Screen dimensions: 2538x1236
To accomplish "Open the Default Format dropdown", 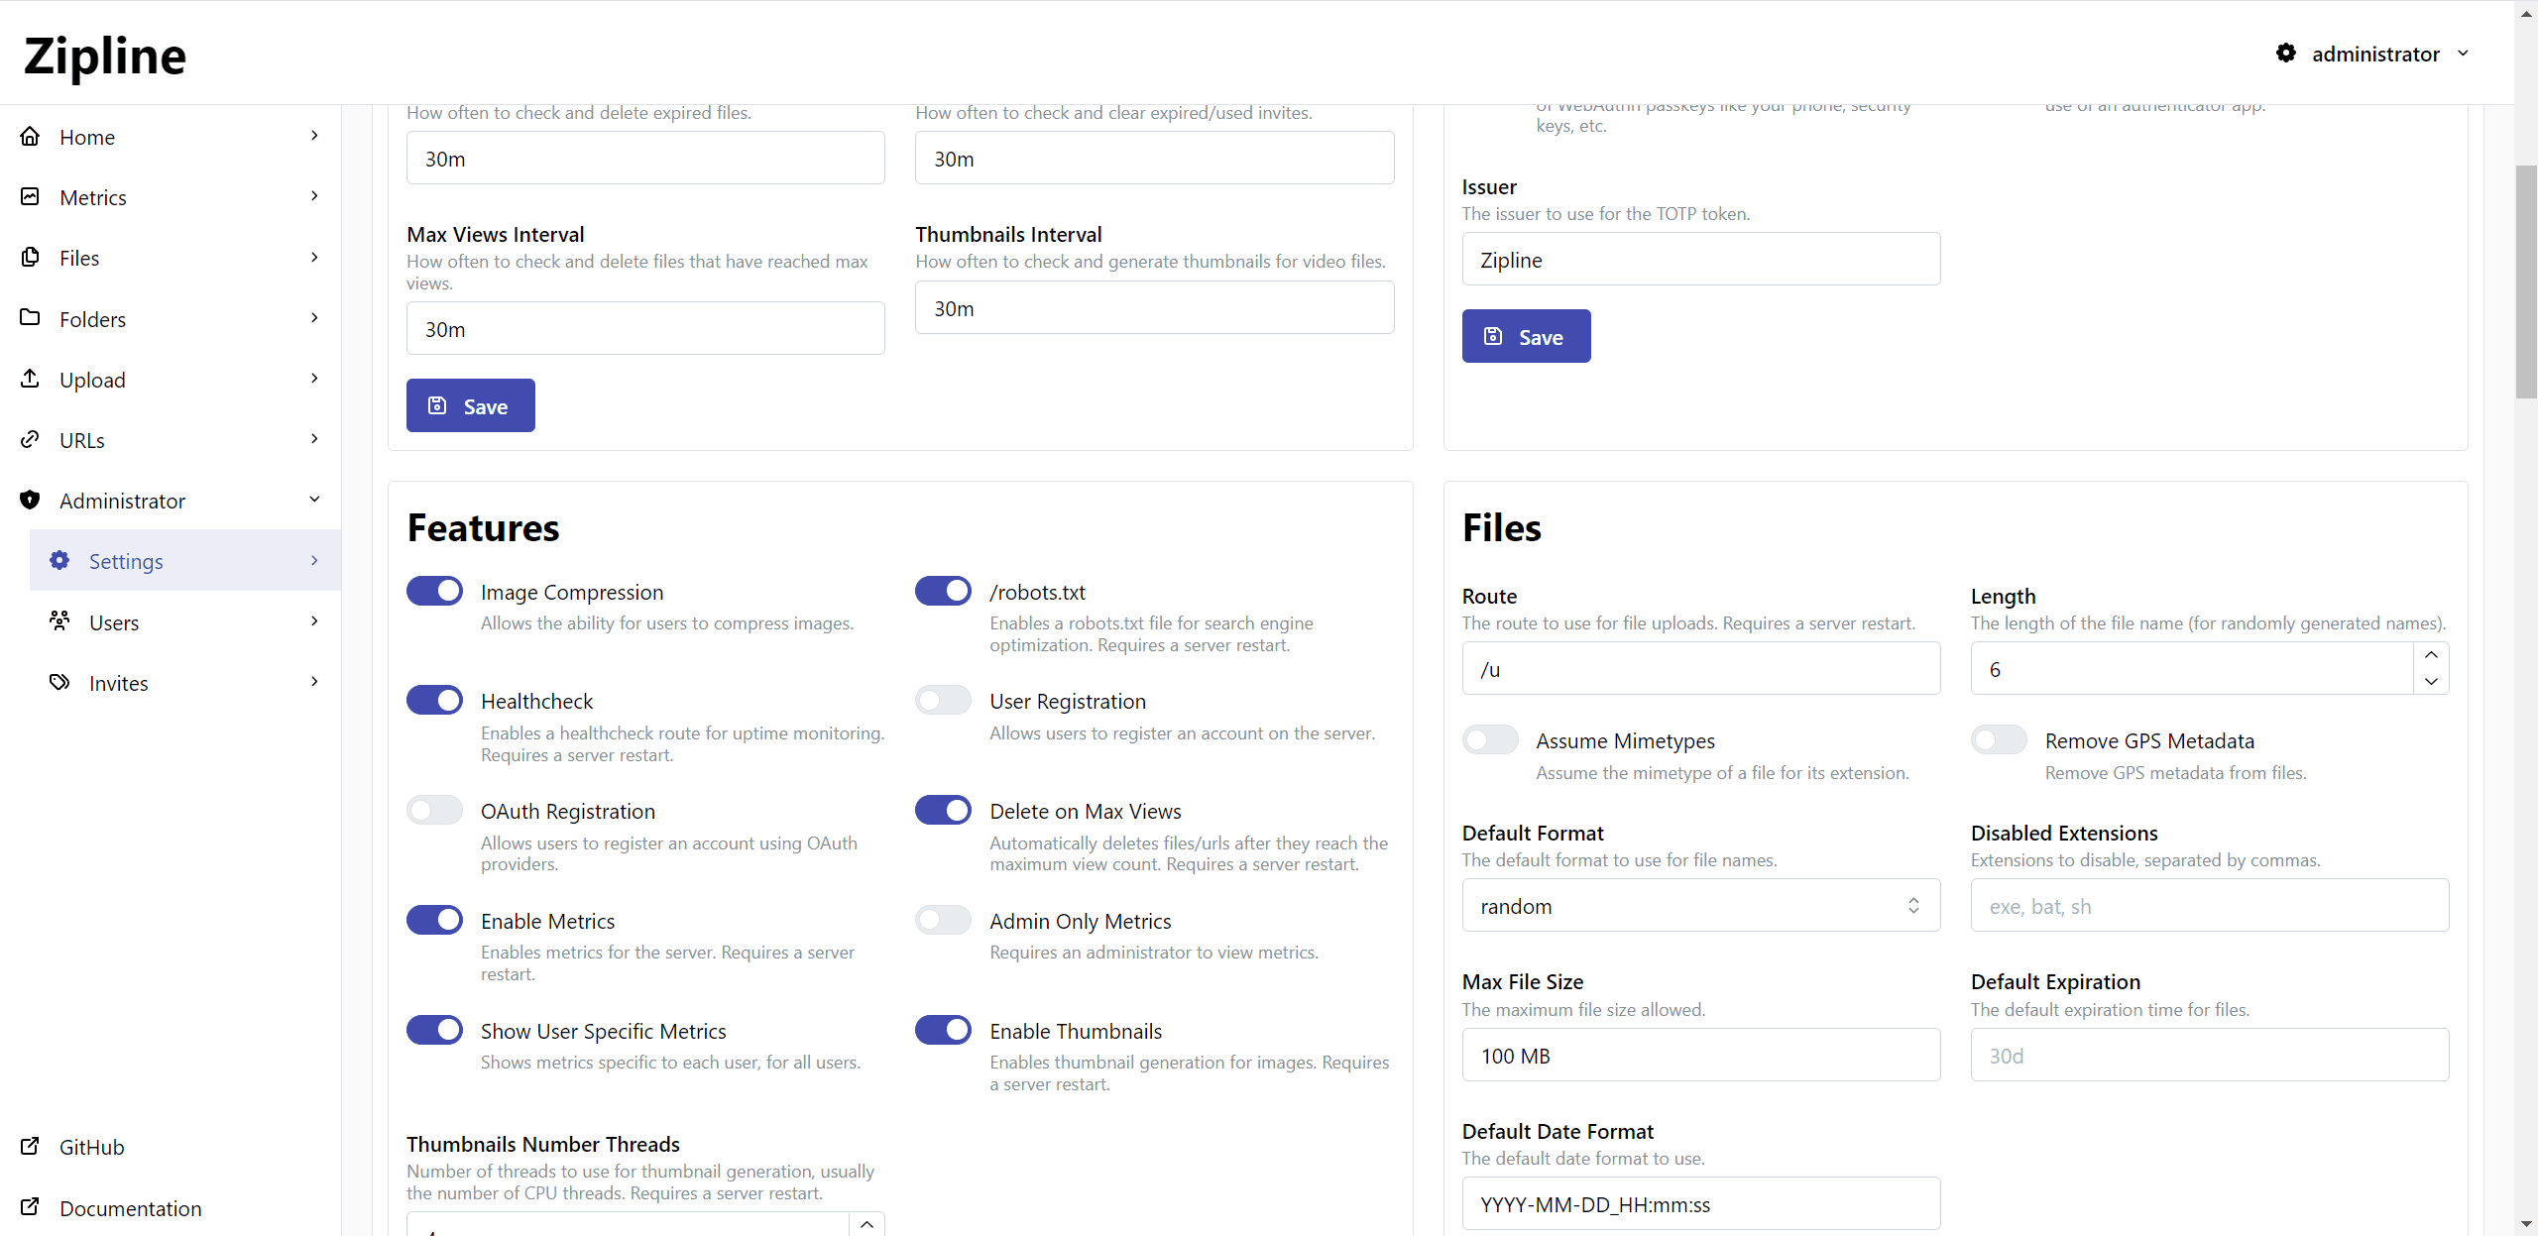I will pos(1698,905).
